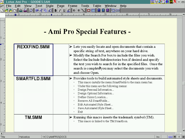The image size is (185, 139).
Task: Click the diagonal line ruler SmartIcon
Action: 83,10
